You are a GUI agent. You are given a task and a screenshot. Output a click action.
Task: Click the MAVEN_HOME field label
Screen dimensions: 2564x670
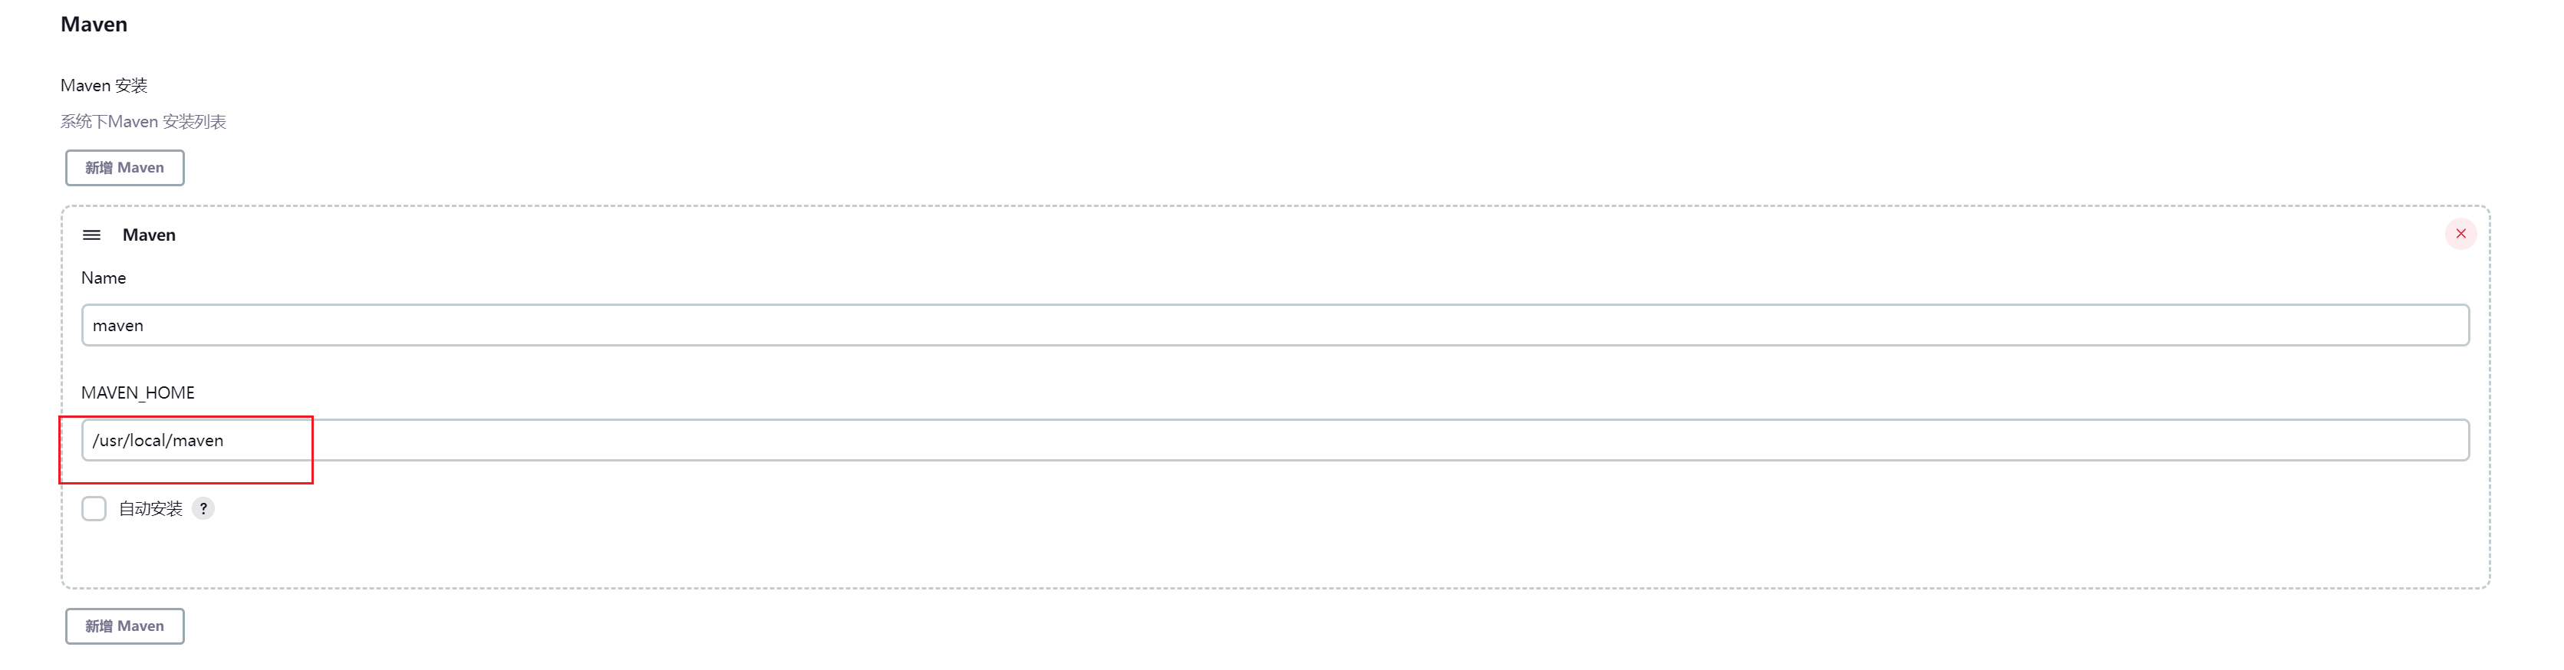coord(137,392)
